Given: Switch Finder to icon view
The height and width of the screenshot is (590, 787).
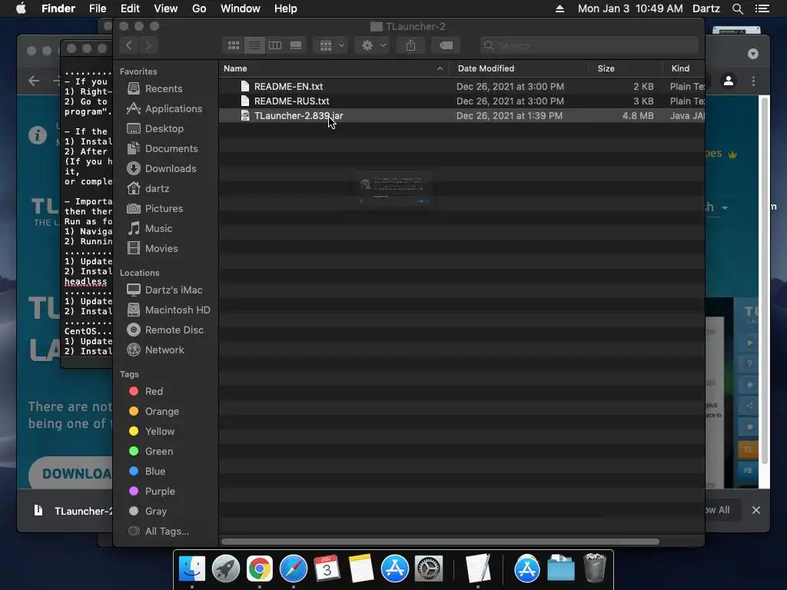Looking at the screenshot, I should point(234,45).
